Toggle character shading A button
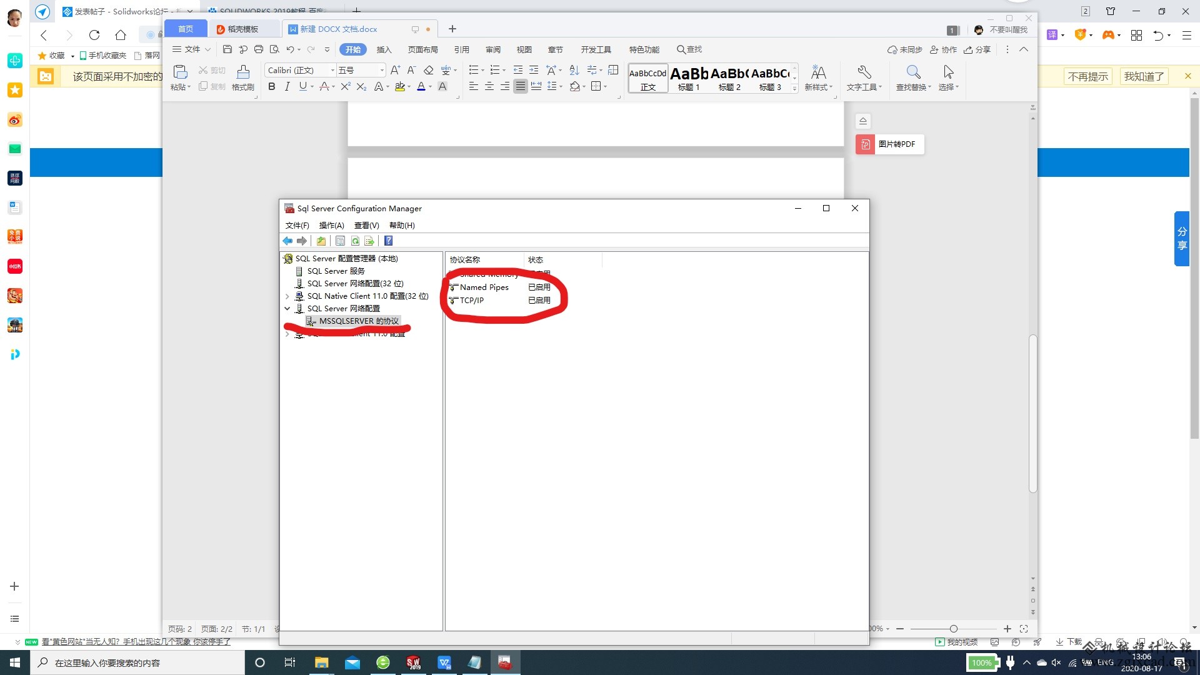 point(442,87)
